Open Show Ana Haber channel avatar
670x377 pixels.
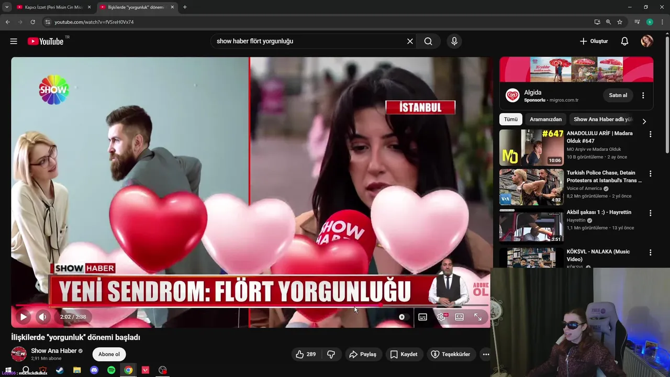pyautogui.click(x=19, y=354)
